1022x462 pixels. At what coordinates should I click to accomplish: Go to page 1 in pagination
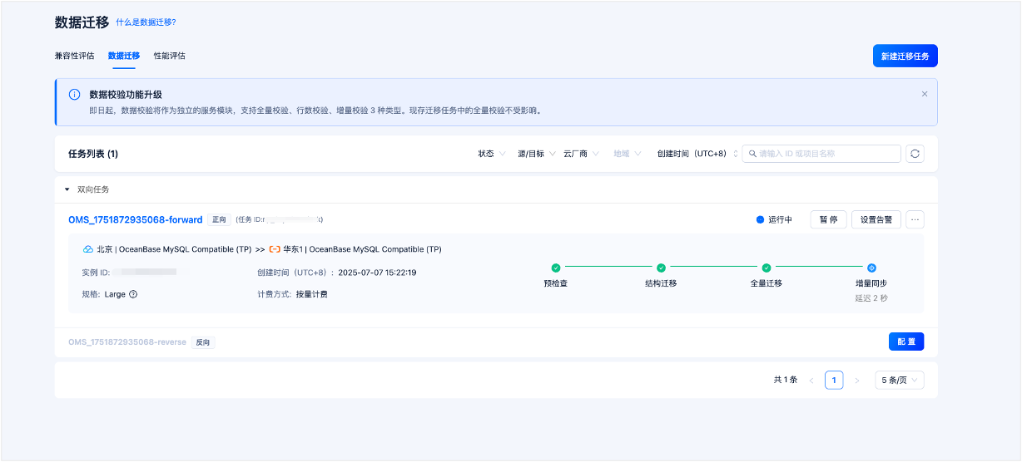point(834,380)
